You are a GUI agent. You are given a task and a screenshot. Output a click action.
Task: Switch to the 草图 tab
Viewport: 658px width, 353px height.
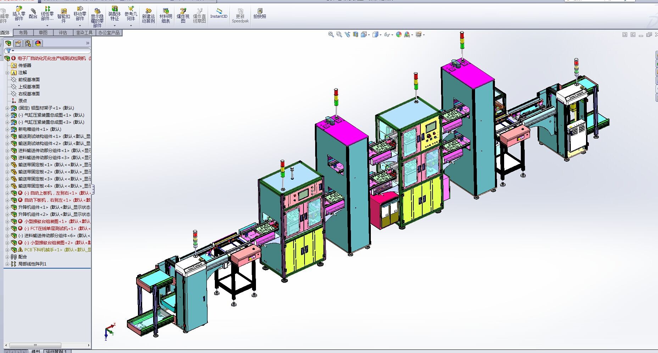tap(43, 33)
